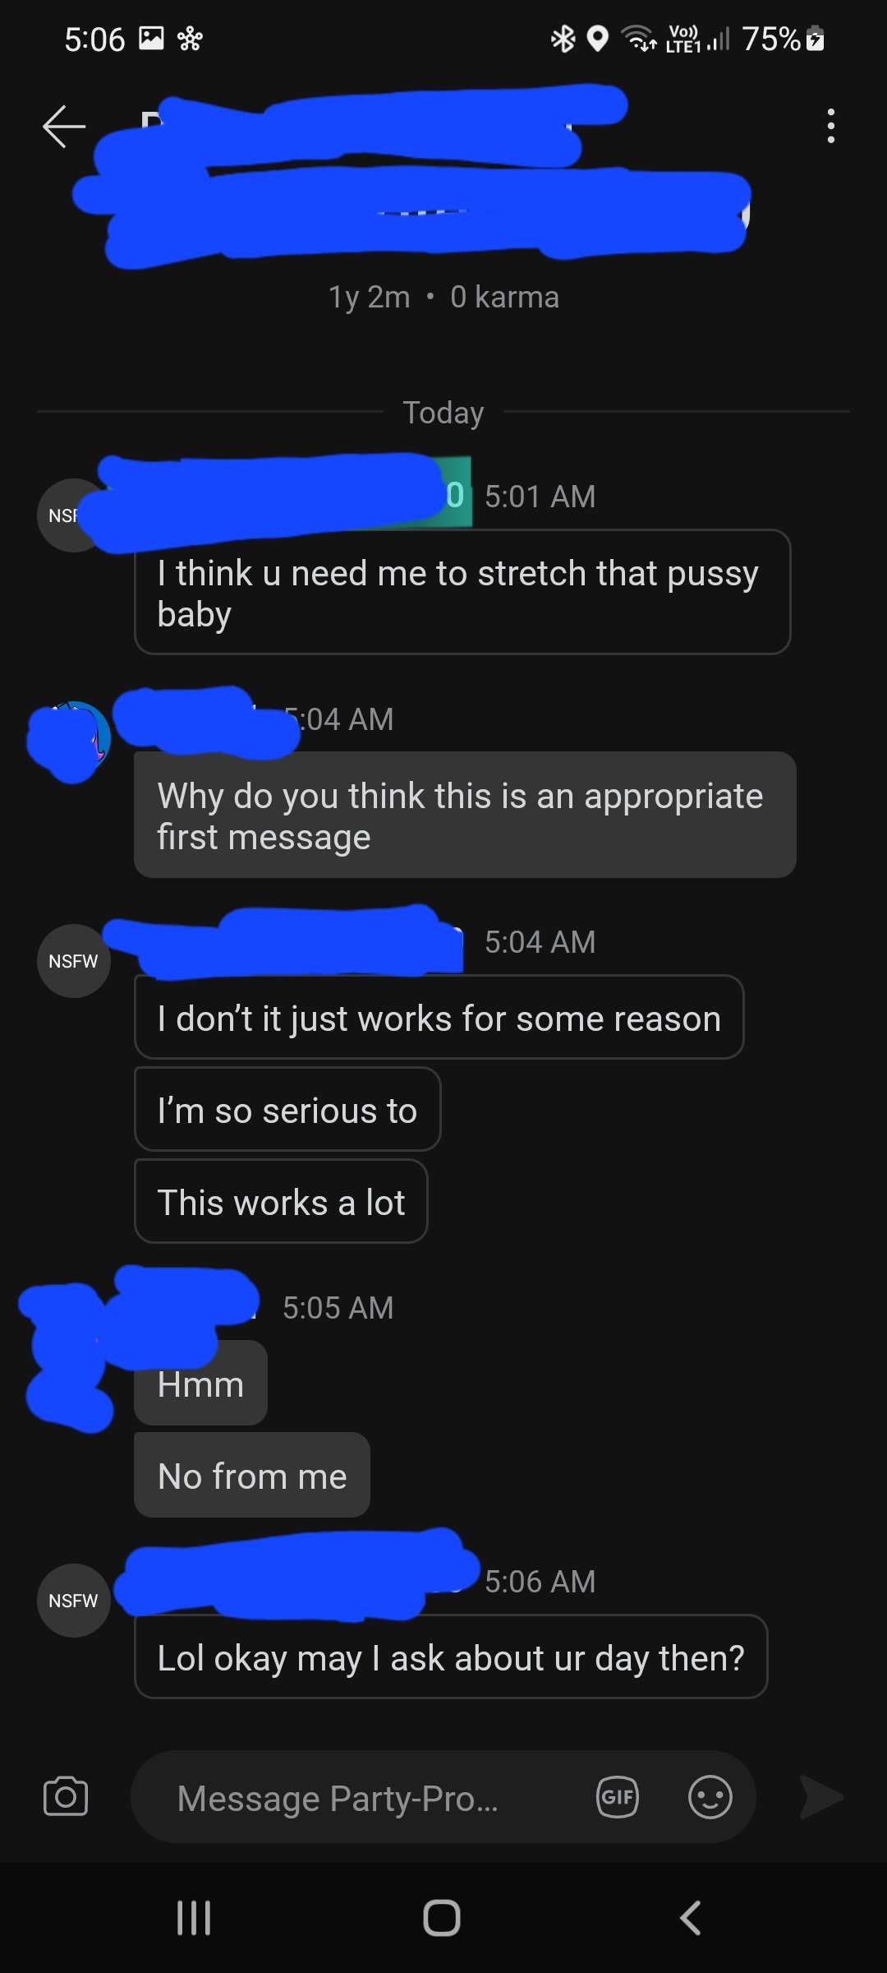Tap the send arrow button

821,1797
